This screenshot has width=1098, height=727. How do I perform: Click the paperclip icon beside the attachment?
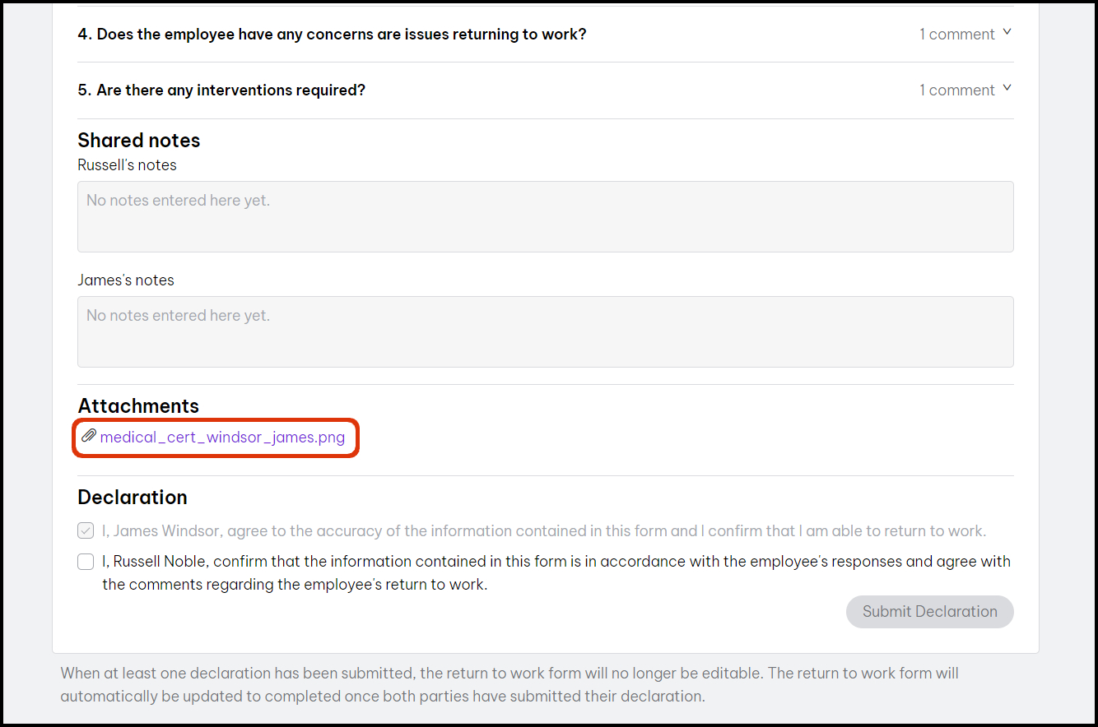click(88, 436)
